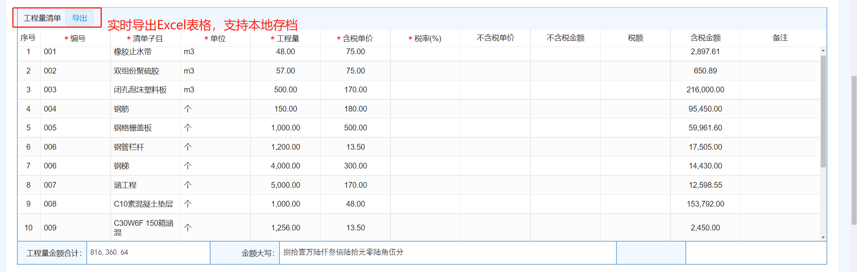Click the 不含税金额 column header
This screenshot has height=272, width=857.
[x=565, y=38]
